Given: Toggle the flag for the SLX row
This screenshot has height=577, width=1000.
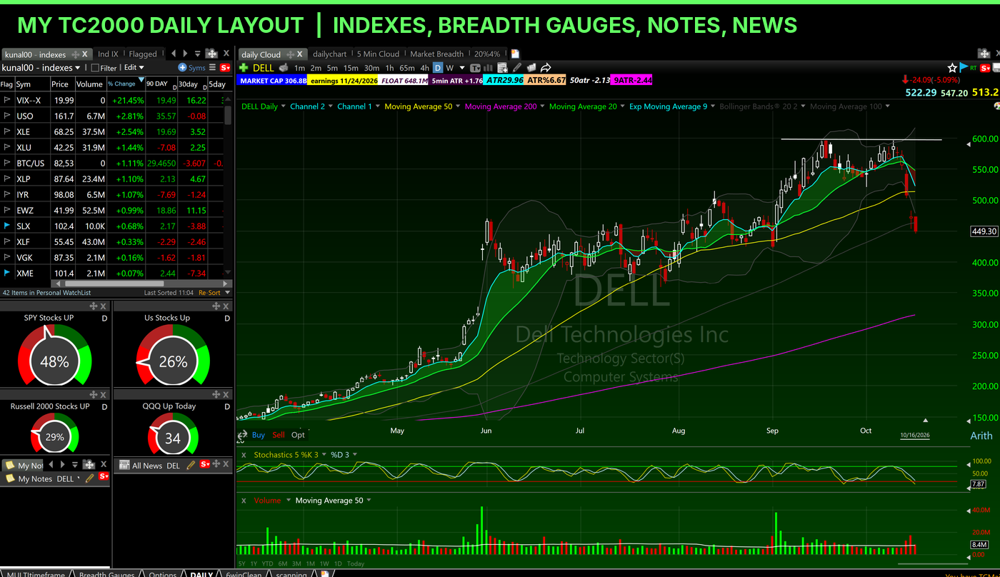Looking at the screenshot, I should point(7,226).
